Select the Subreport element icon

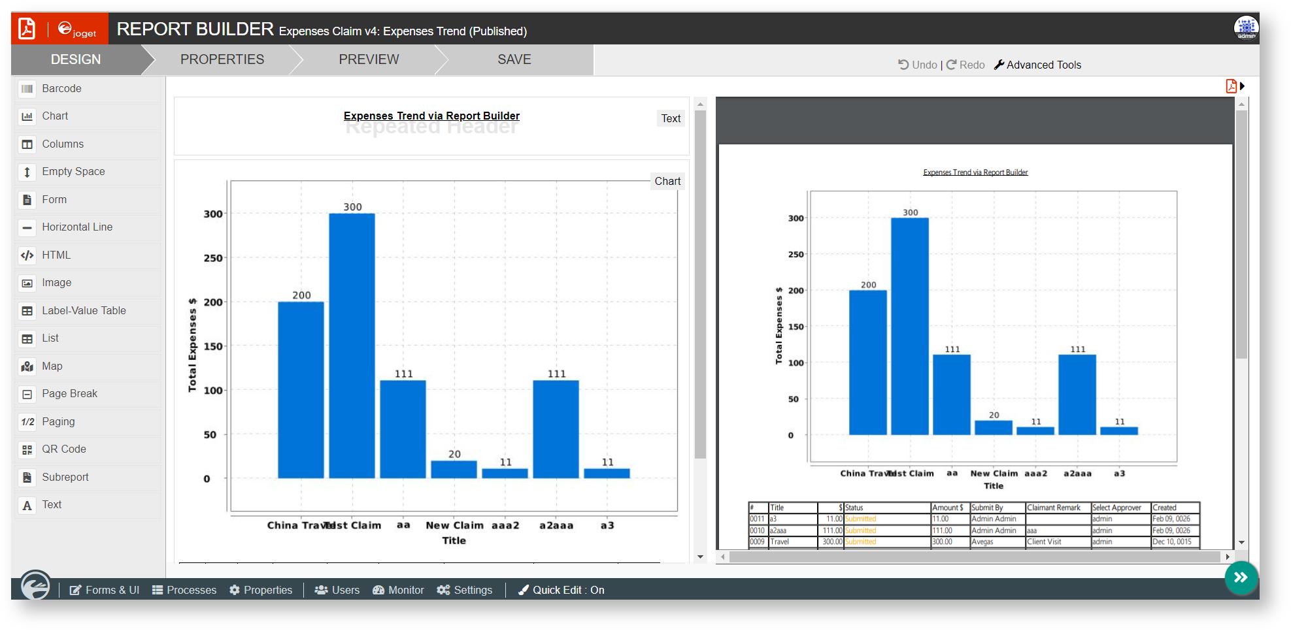coord(27,477)
